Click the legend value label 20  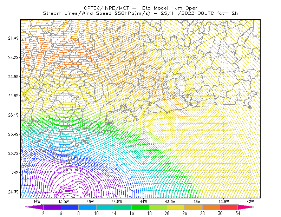(x=167, y=213)
